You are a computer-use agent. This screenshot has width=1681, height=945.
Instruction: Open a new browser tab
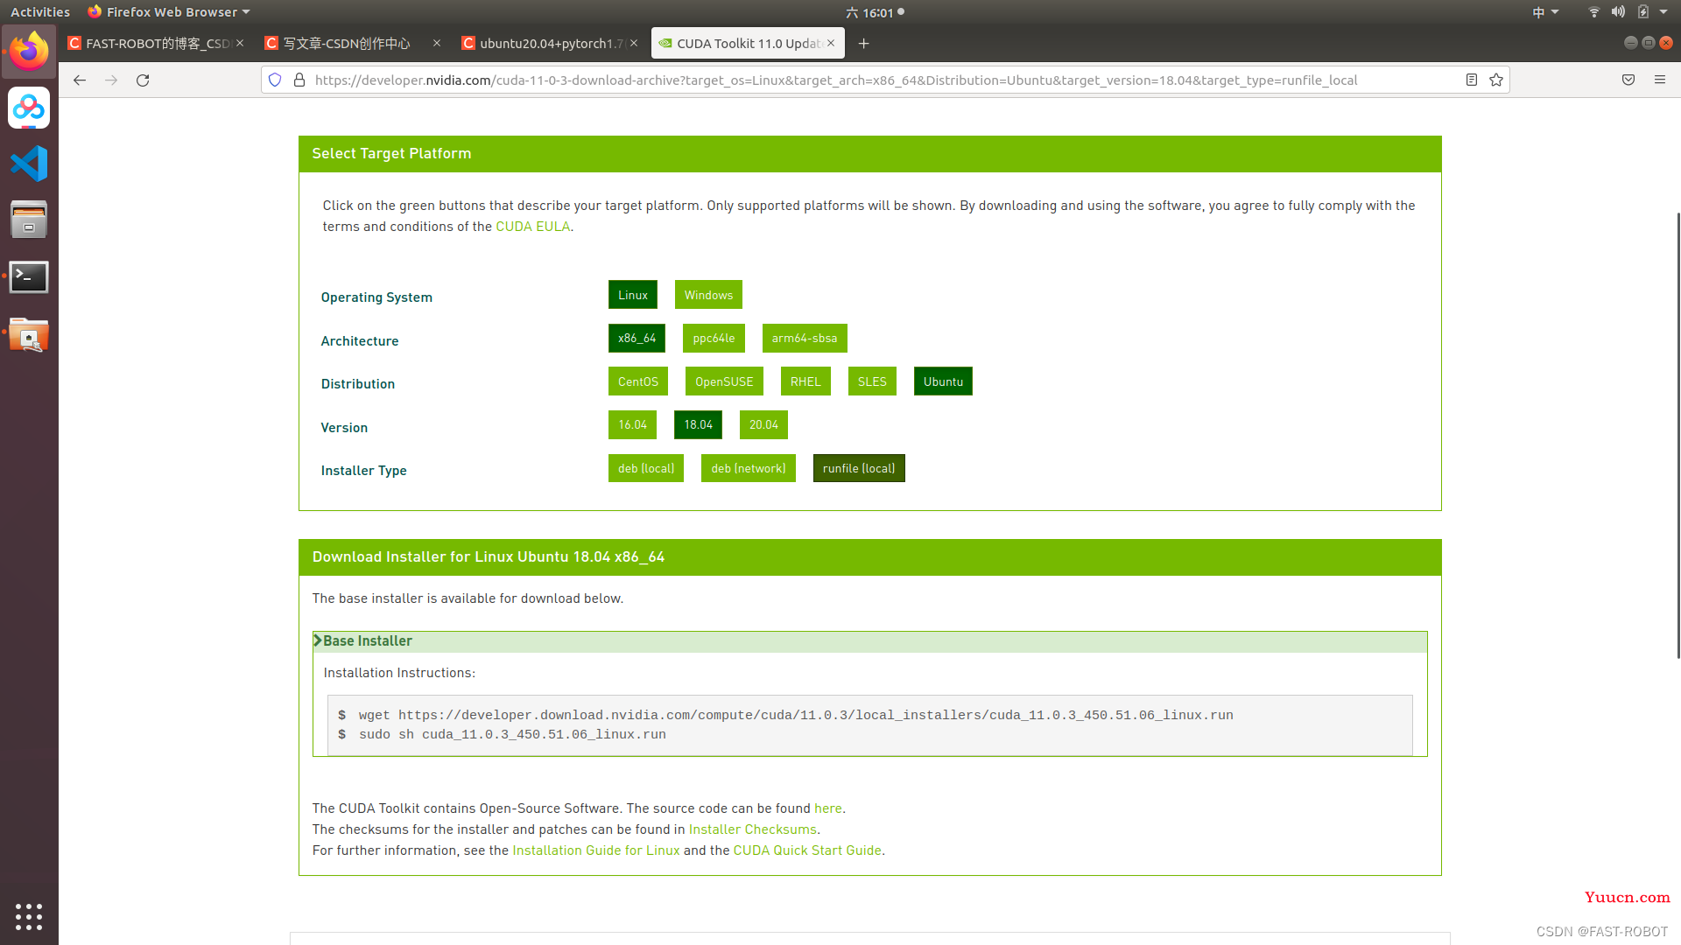pos(863,44)
